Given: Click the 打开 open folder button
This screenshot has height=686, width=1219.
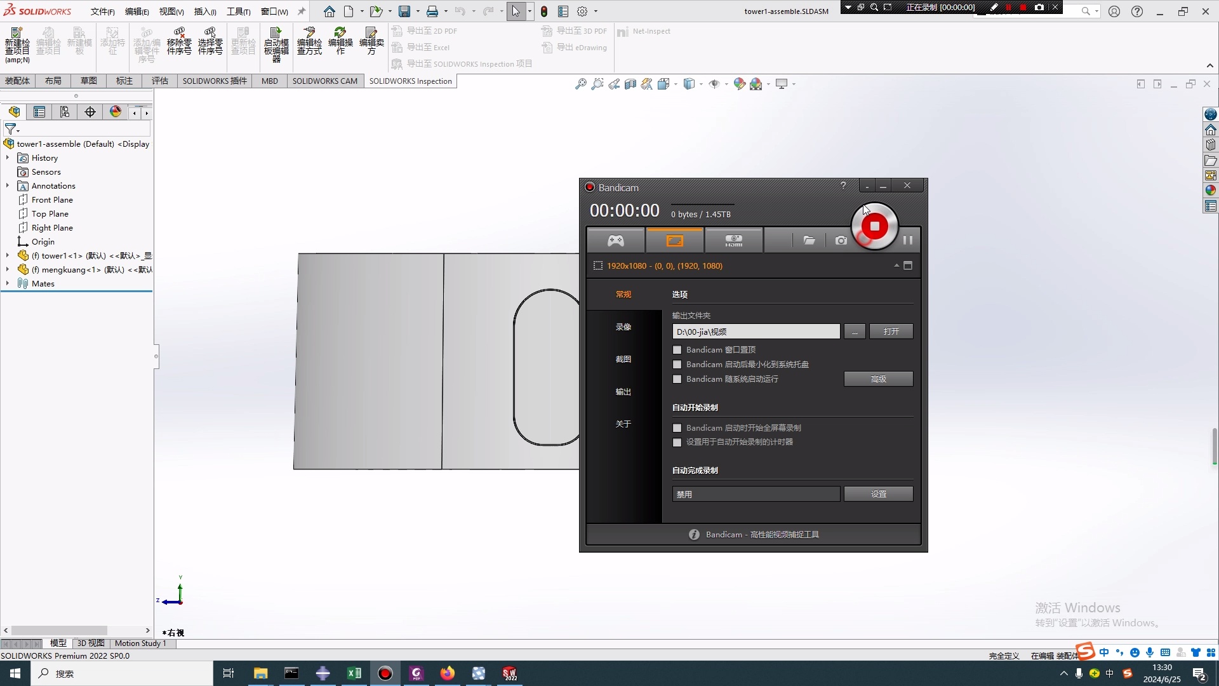Looking at the screenshot, I should tap(891, 331).
